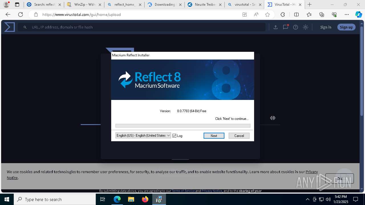Open Edge from the taskbar

click(x=117, y=199)
